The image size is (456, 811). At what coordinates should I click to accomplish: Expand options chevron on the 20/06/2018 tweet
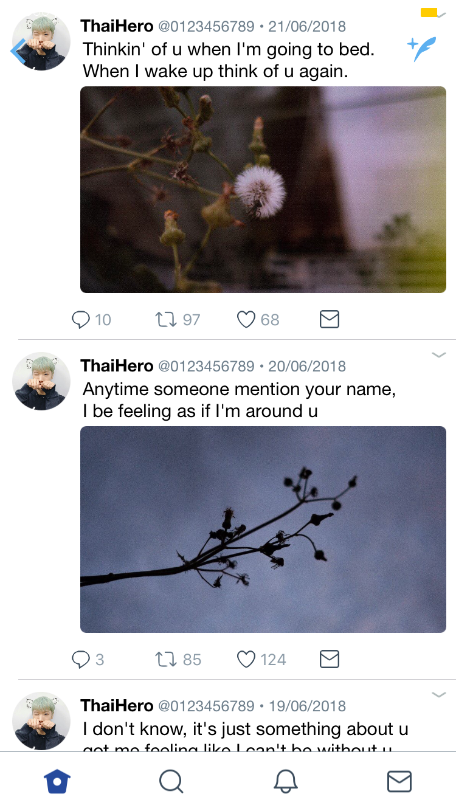(439, 355)
